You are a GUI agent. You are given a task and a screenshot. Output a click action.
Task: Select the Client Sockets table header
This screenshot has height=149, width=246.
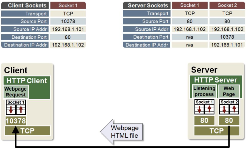pos(25,5)
